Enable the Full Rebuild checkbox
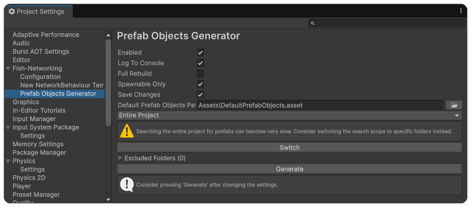This screenshot has width=471, height=207. pyautogui.click(x=200, y=74)
